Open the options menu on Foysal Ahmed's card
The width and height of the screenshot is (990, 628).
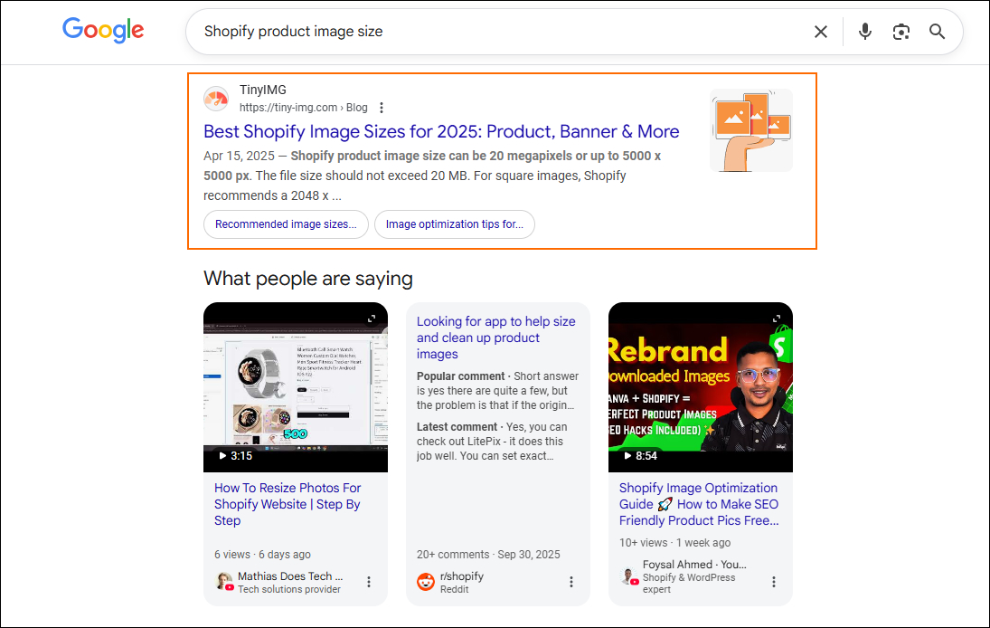pyautogui.click(x=774, y=582)
